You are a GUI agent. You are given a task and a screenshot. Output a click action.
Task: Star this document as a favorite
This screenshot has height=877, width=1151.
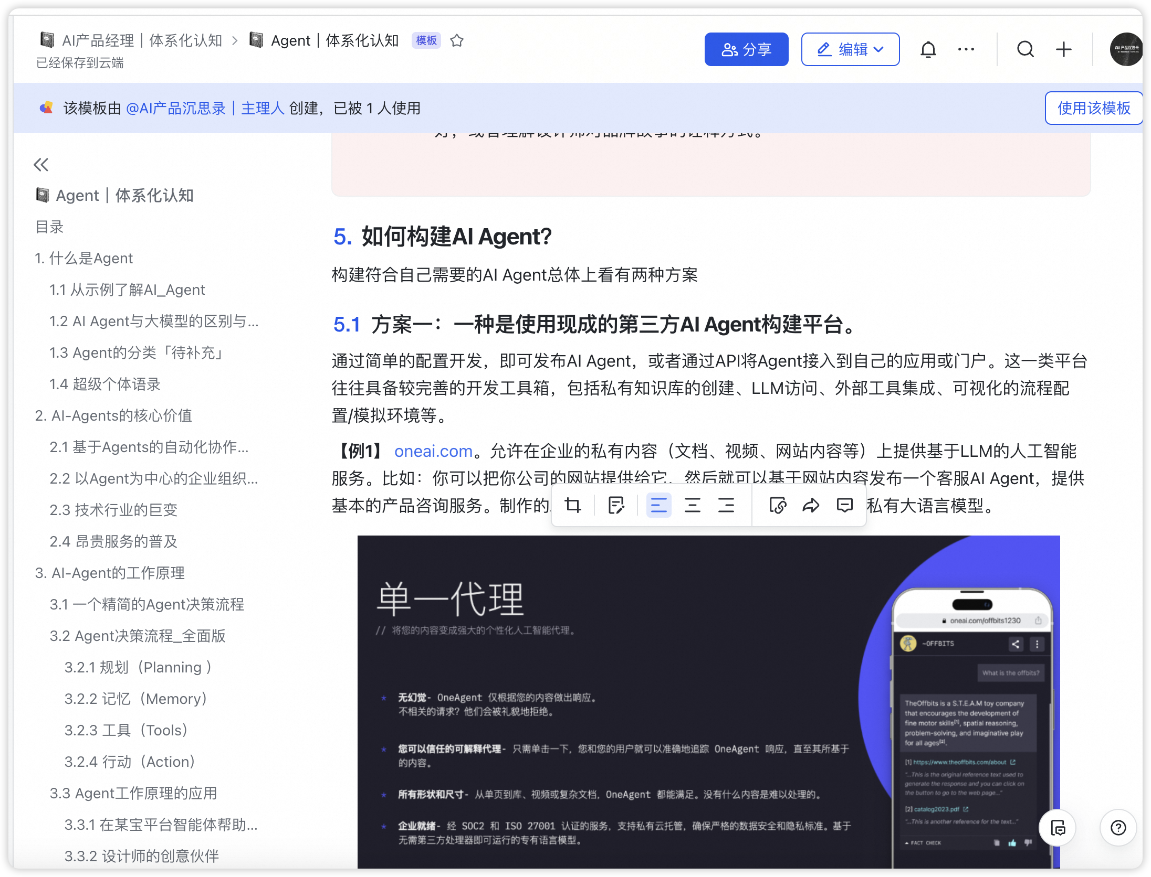click(457, 40)
